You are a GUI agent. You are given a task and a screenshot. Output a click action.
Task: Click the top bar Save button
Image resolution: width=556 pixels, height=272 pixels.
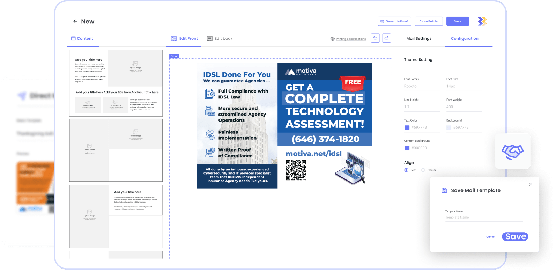pyautogui.click(x=458, y=21)
